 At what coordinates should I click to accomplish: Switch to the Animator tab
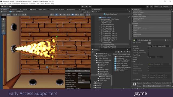[14, 9]
